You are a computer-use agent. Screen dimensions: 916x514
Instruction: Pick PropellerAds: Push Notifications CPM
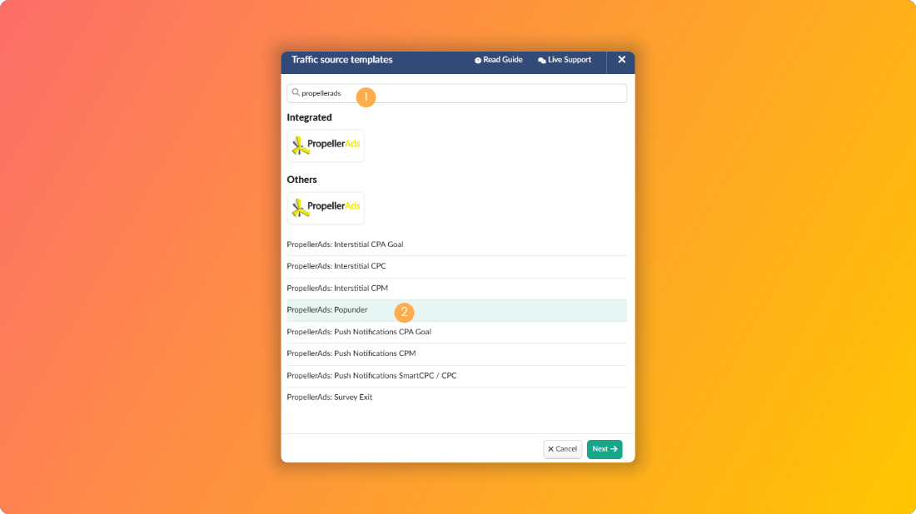(x=456, y=353)
